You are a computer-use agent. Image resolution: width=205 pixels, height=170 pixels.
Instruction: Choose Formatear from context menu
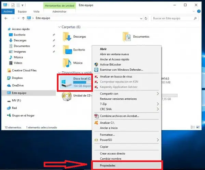[x=107, y=135]
